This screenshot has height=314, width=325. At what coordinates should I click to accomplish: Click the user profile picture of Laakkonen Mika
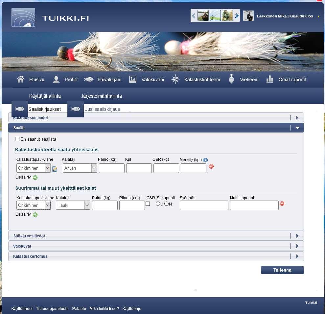pyautogui.click(x=248, y=16)
